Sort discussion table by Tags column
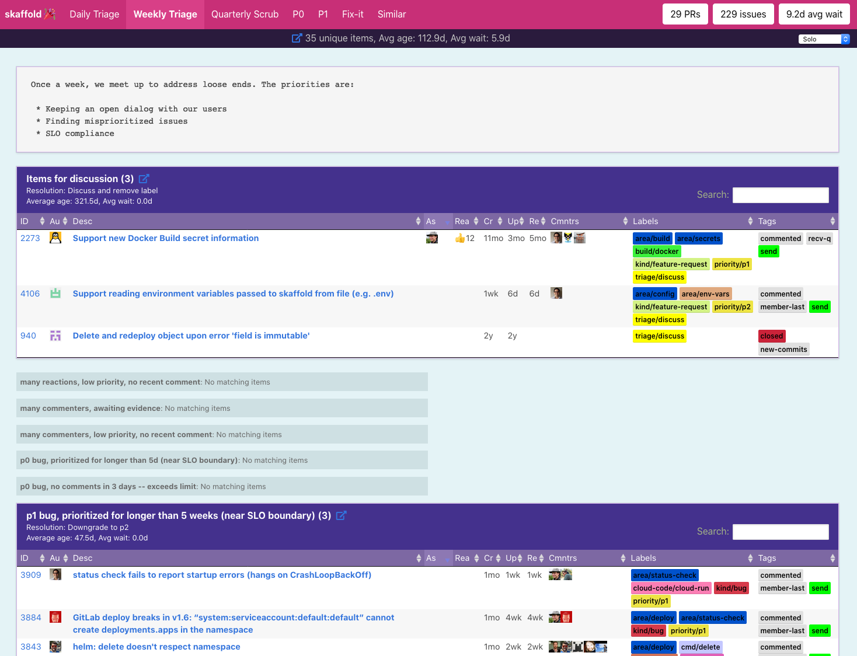This screenshot has width=857, height=656. click(796, 221)
